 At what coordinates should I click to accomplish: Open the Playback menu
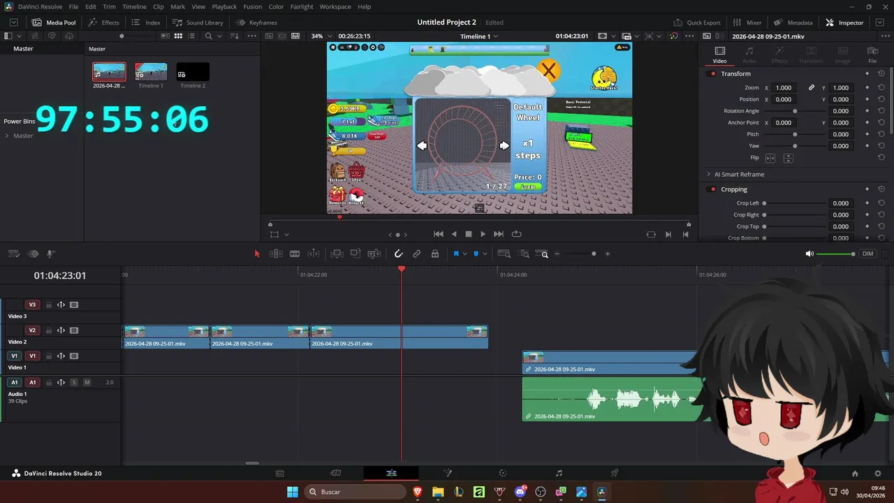[x=224, y=6]
